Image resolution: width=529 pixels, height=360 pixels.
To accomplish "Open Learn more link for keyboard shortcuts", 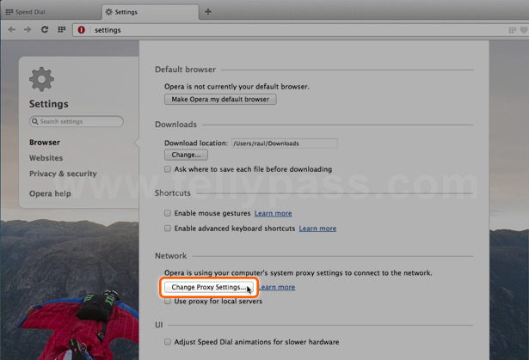I will (317, 229).
